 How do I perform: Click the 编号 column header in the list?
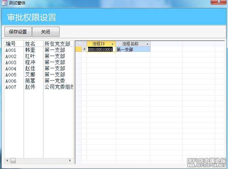[x=14, y=44]
